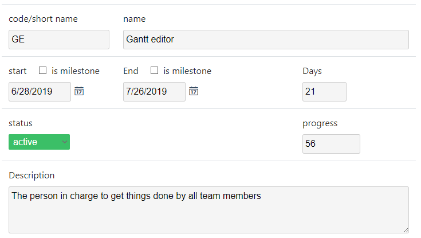Click the 'is milestone' label beside End
The height and width of the screenshot is (238, 421).
[187, 71]
